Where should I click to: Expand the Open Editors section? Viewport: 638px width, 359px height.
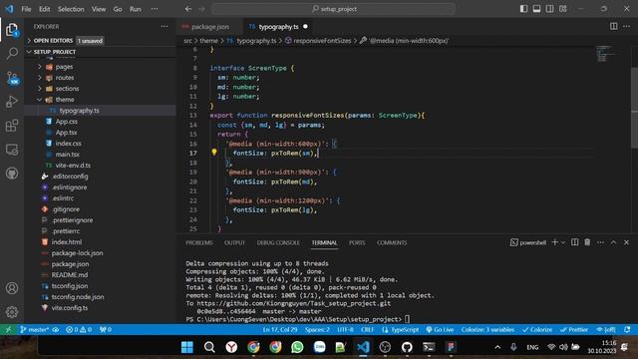(x=53, y=40)
